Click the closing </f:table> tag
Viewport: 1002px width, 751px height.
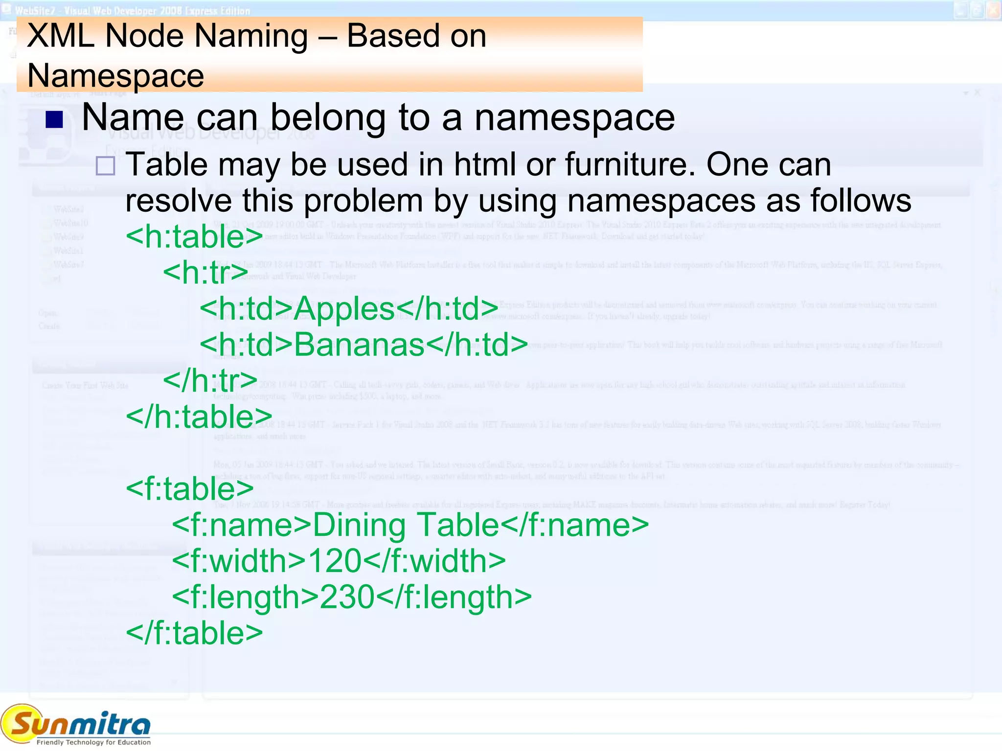click(x=194, y=633)
